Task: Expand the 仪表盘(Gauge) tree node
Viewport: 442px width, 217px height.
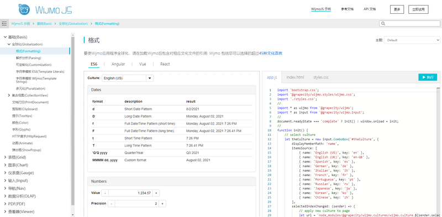Action: 5,173
